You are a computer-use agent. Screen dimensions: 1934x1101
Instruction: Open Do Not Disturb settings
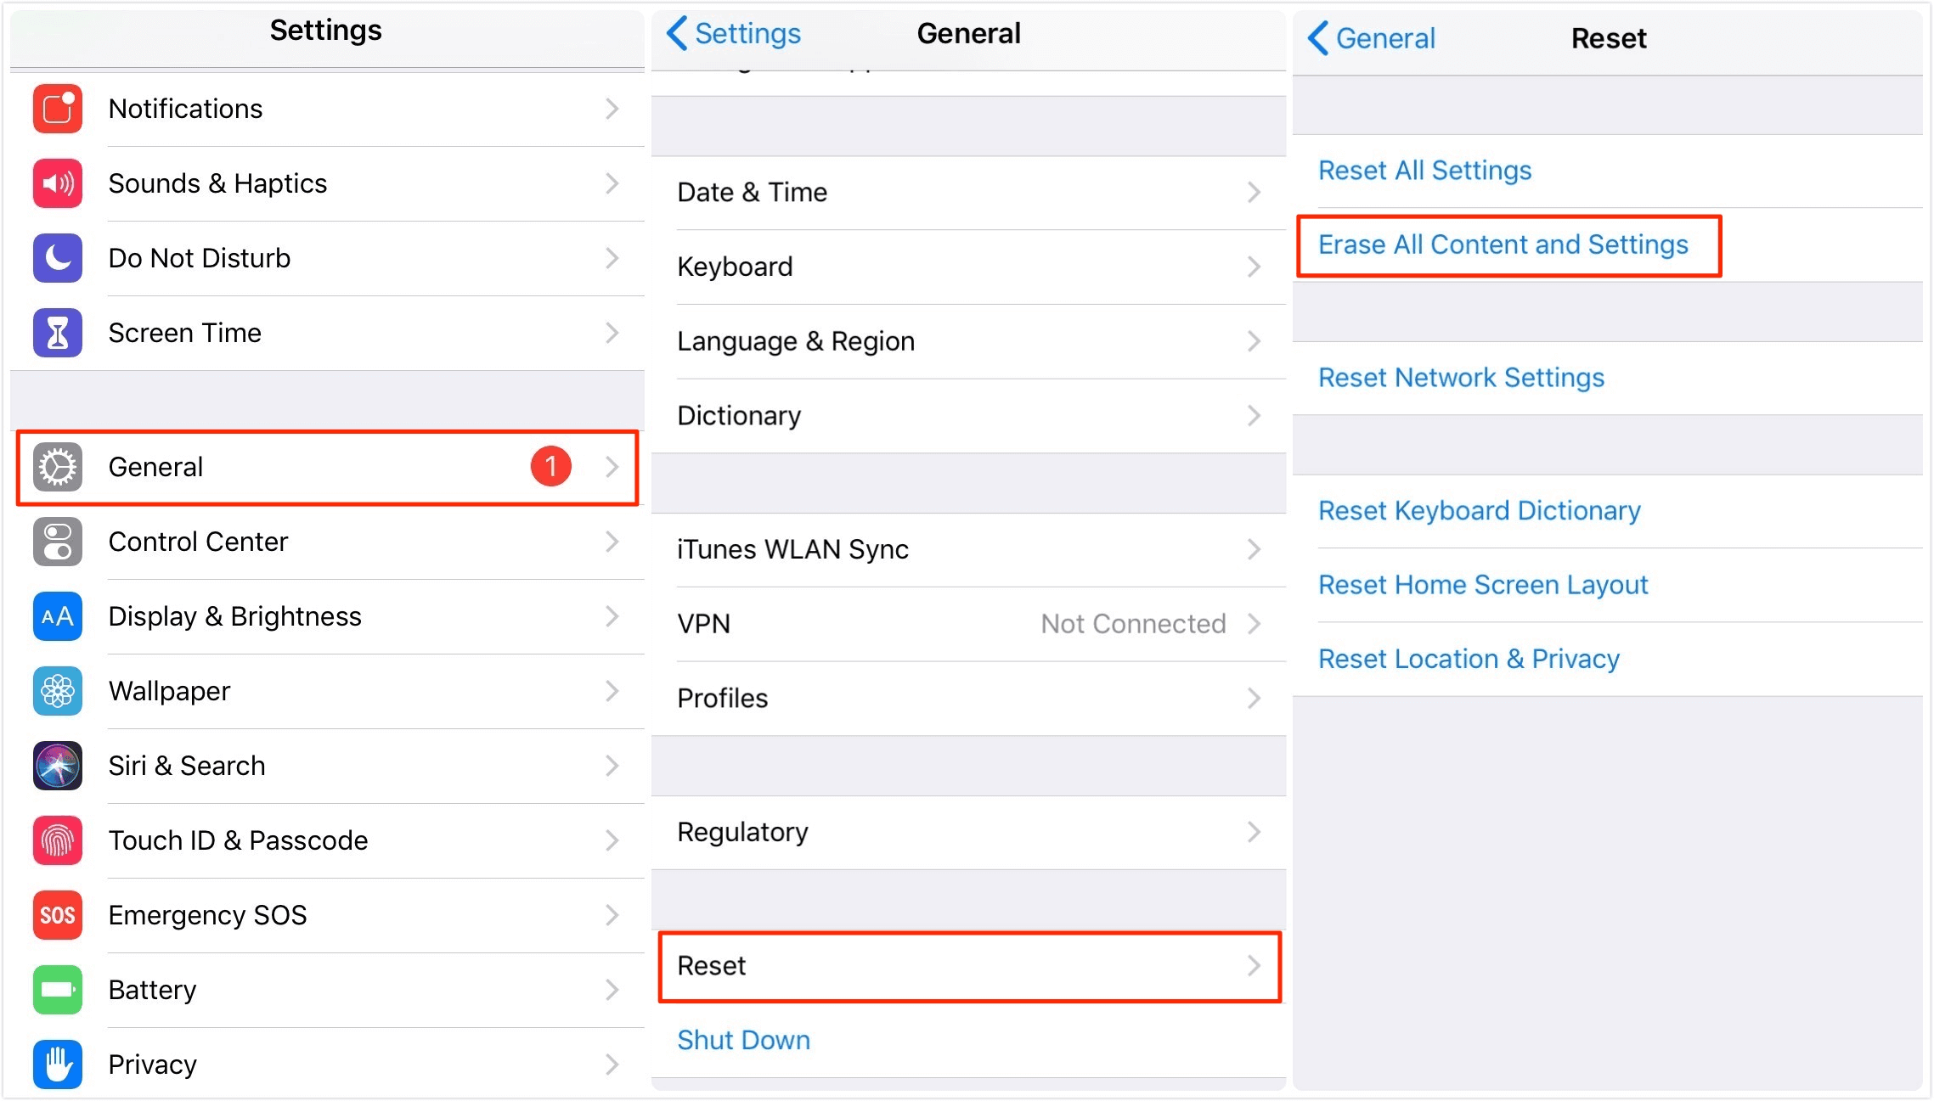(x=324, y=258)
